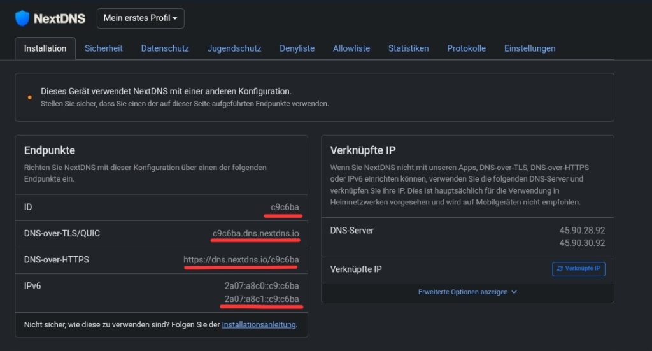Screen dimensions: 652x351
Task: Click the NextDNS shield logo
Action: pos(23,18)
